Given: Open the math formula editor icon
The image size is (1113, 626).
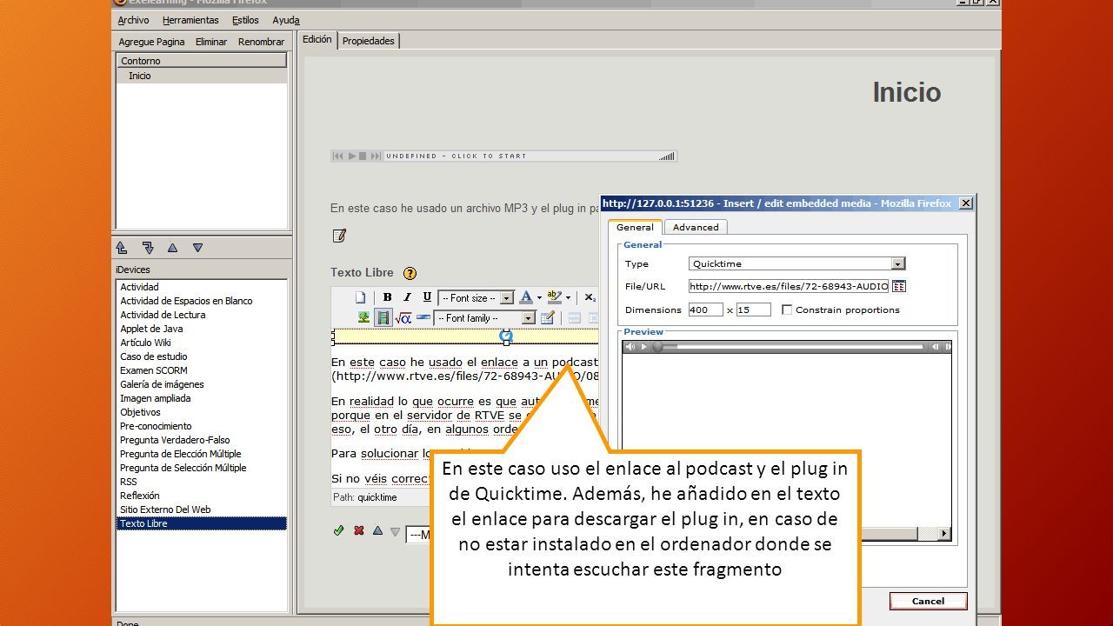Looking at the screenshot, I should pyautogui.click(x=403, y=318).
